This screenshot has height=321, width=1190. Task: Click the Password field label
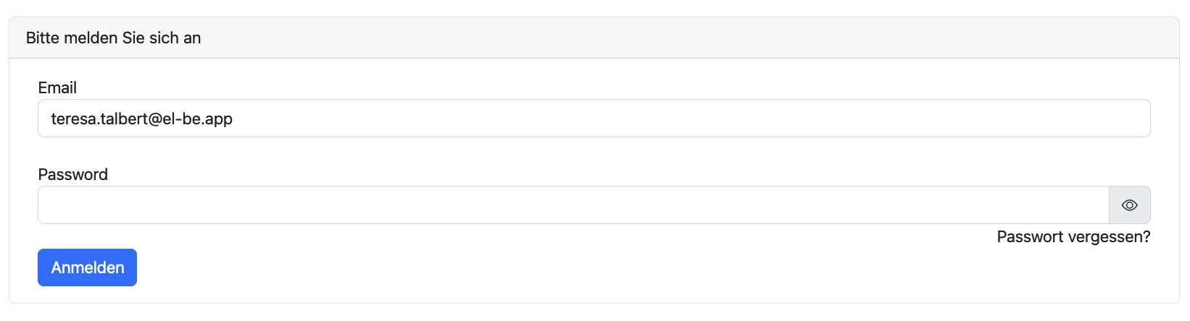(x=72, y=175)
